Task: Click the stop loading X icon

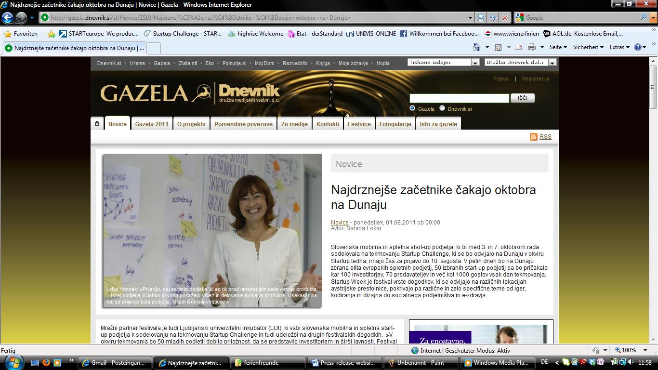Action: click(504, 18)
